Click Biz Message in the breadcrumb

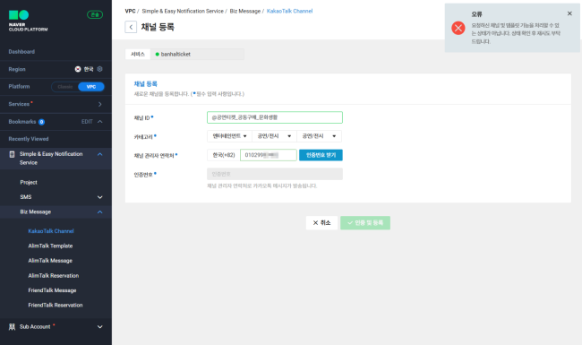(245, 11)
